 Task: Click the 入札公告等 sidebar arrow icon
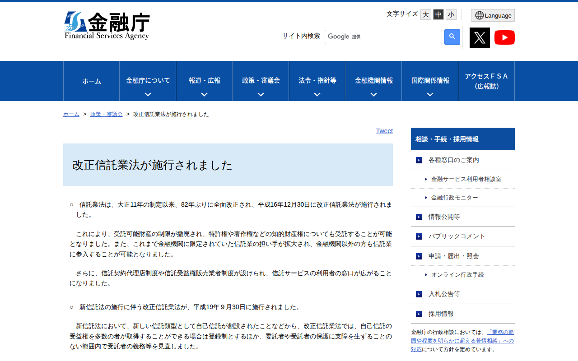pyautogui.click(x=418, y=294)
